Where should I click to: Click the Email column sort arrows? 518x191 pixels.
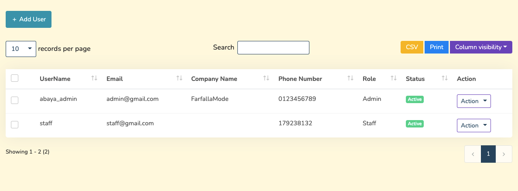click(179, 78)
